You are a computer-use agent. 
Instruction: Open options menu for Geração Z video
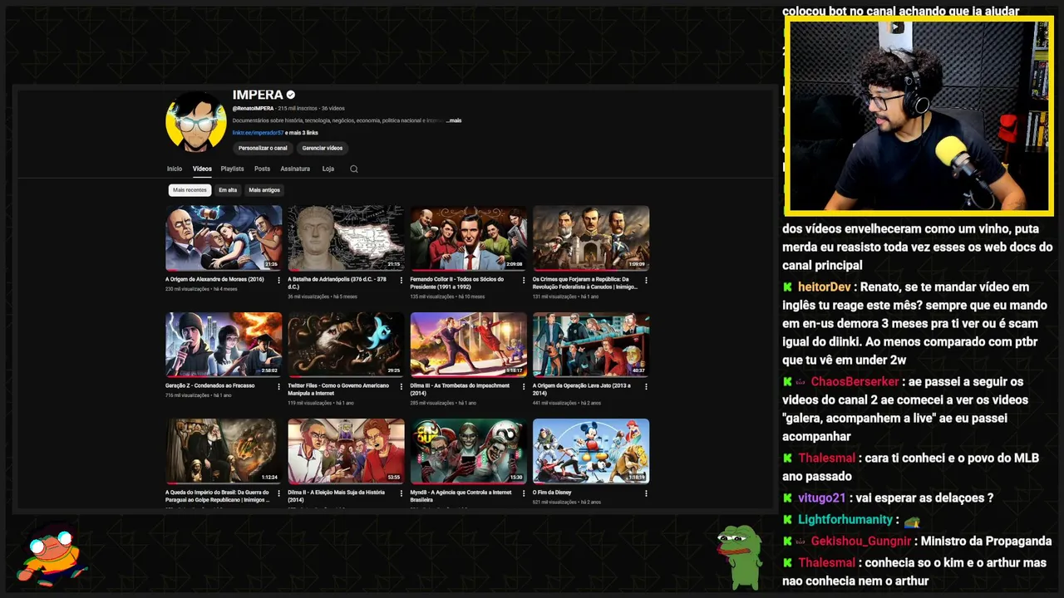[278, 386]
